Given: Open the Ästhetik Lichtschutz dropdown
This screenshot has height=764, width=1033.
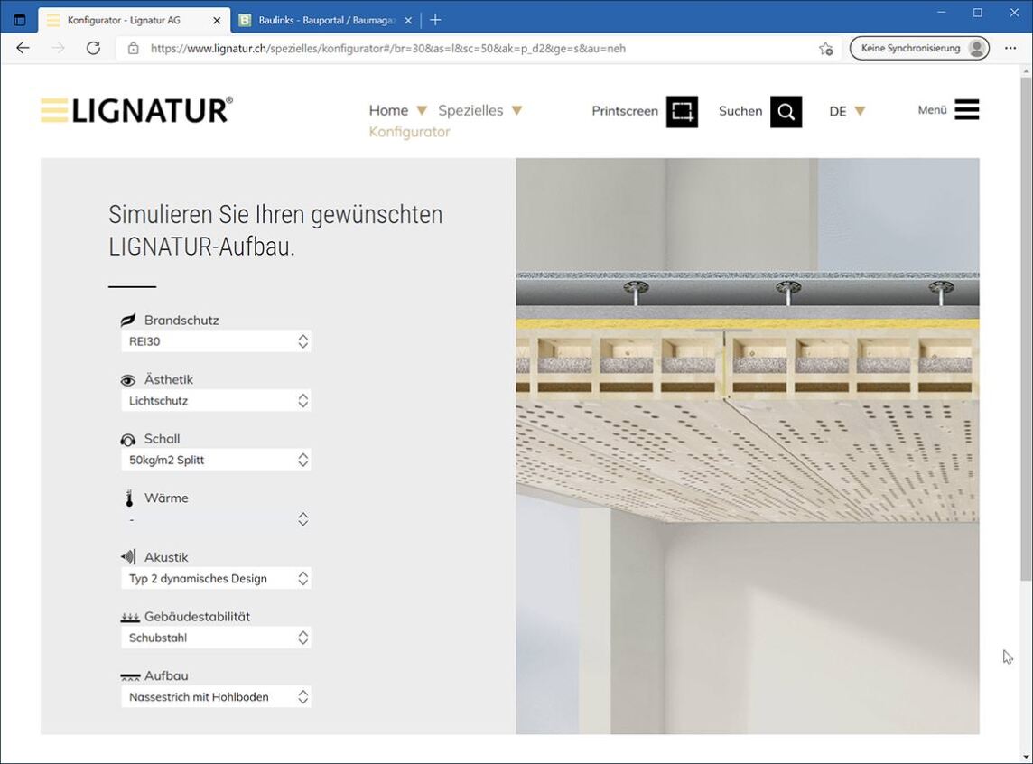Looking at the screenshot, I should coord(216,400).
